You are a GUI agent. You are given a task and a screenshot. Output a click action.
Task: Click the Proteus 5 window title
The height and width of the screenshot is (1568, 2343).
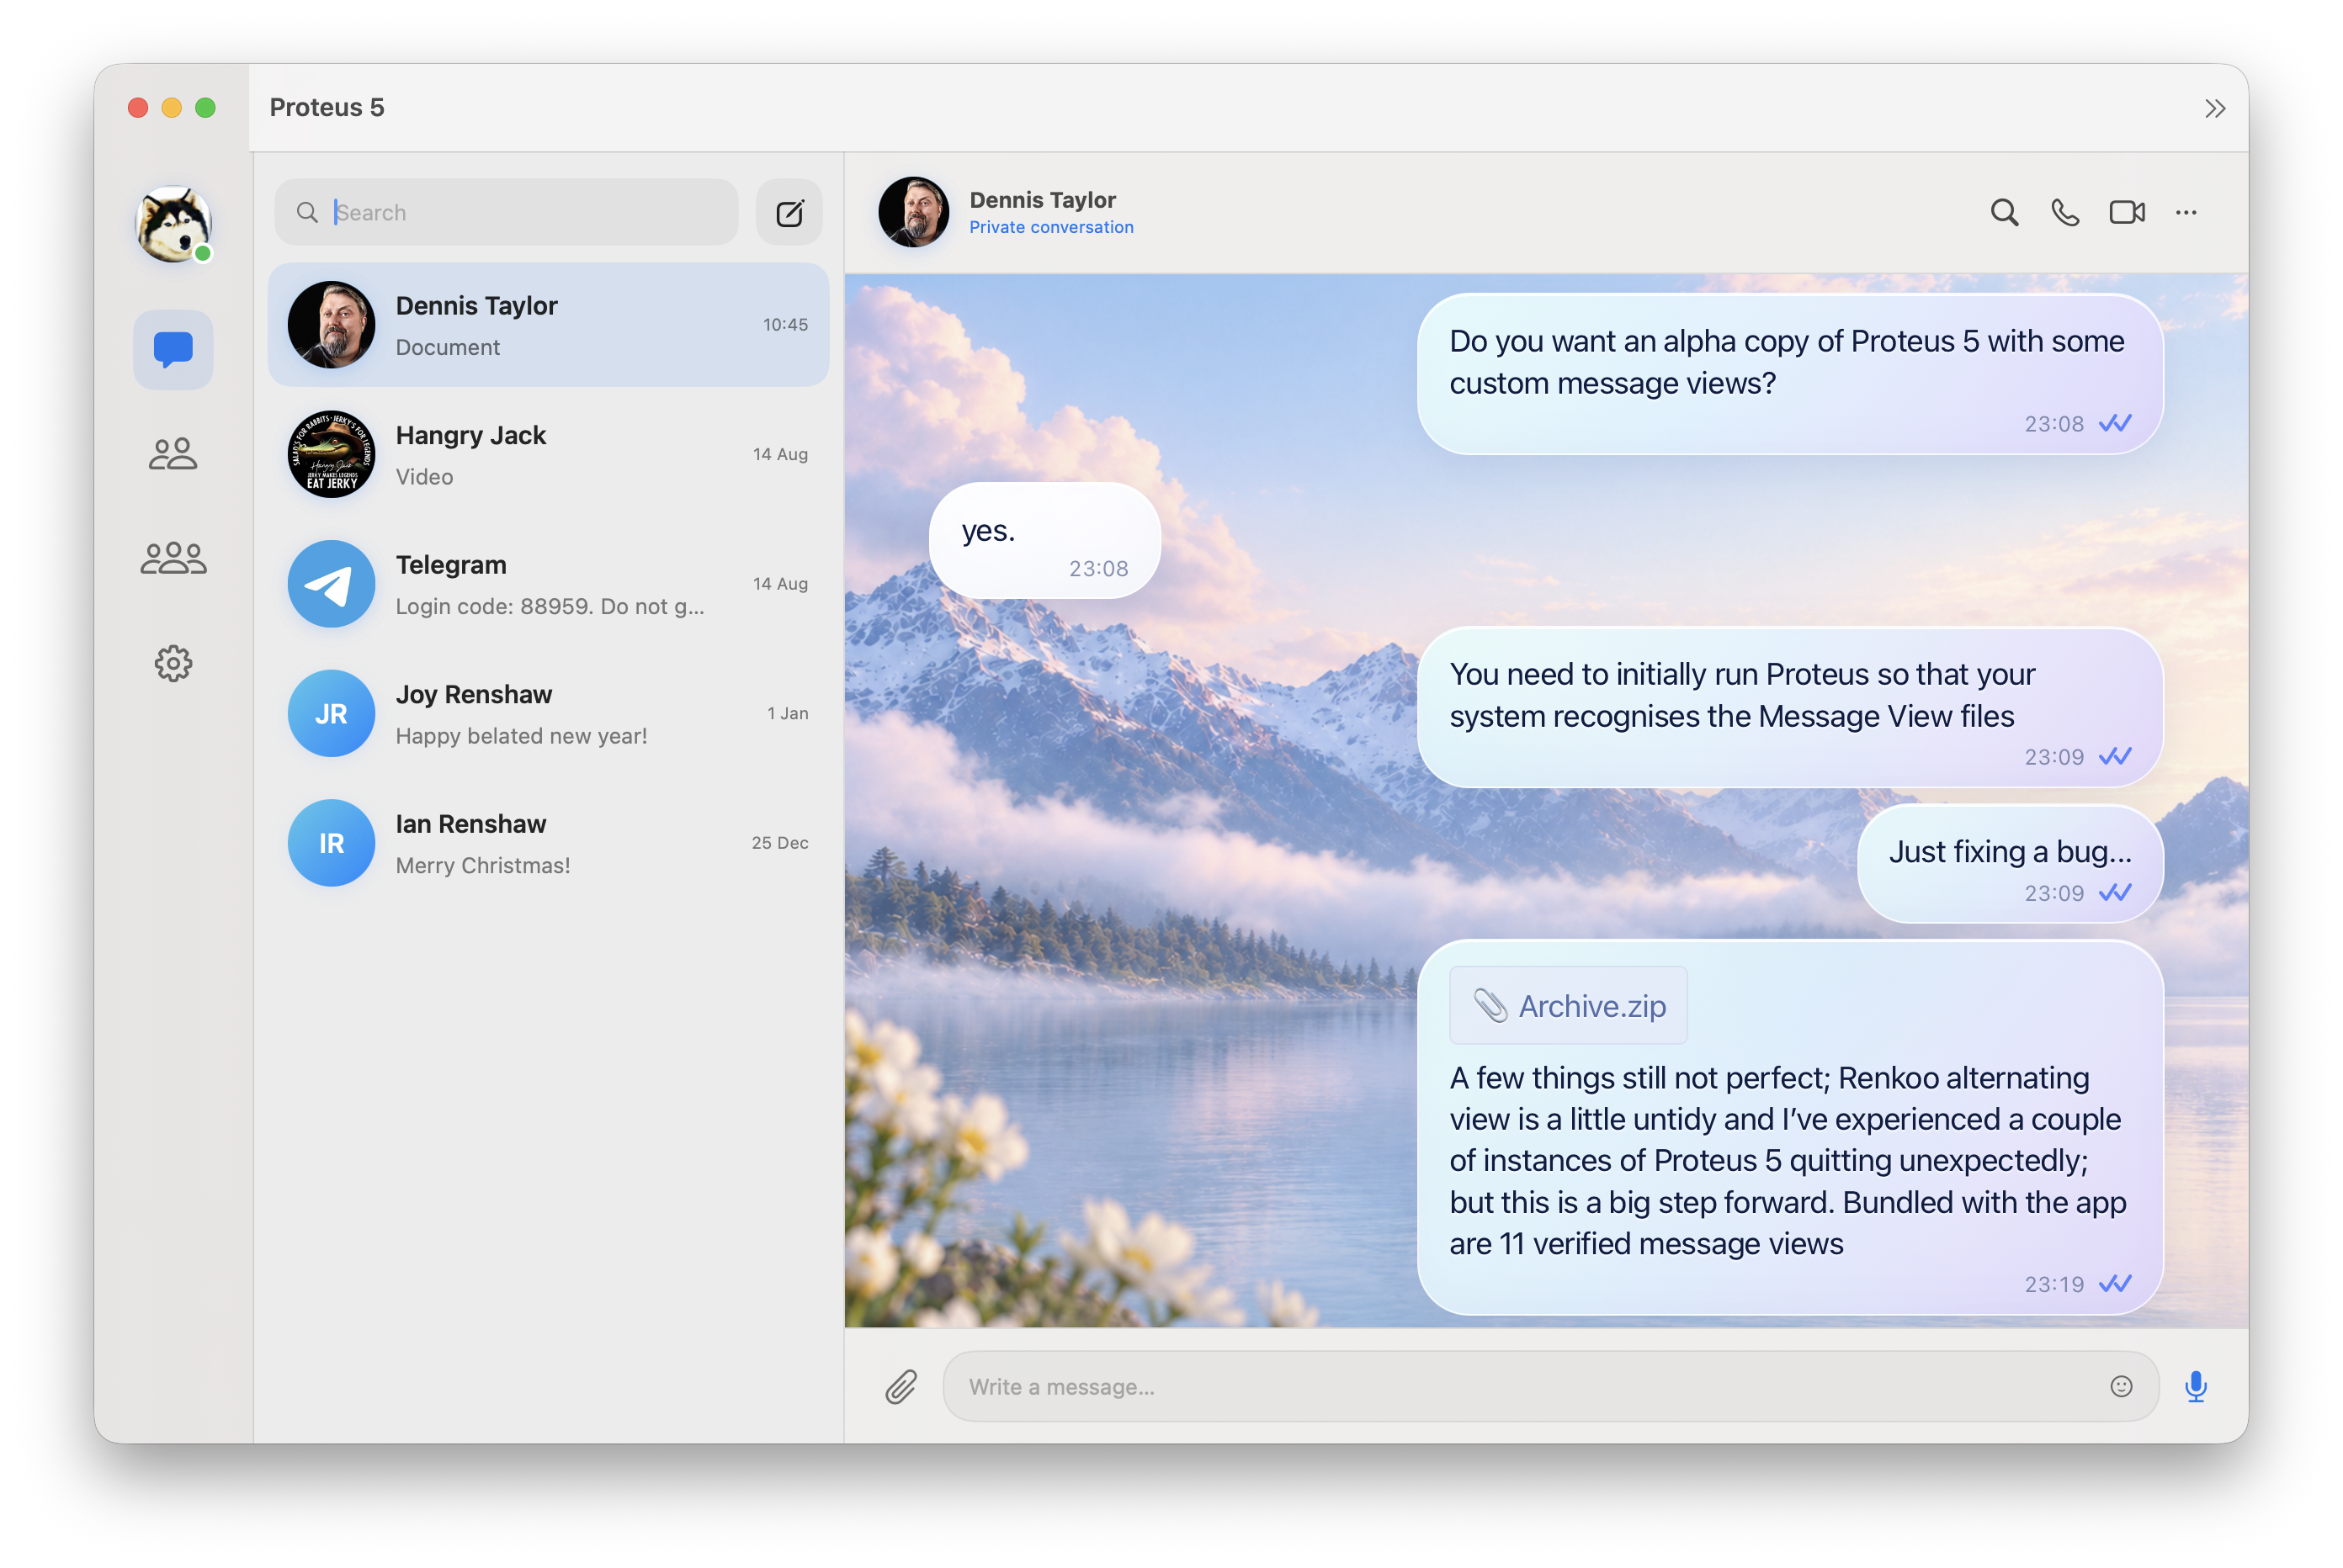pos(327,107)
